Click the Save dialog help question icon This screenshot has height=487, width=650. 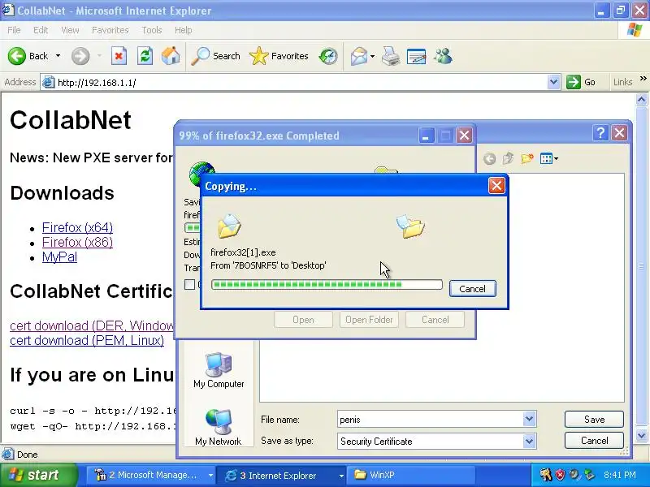click(x=600, y=133)
